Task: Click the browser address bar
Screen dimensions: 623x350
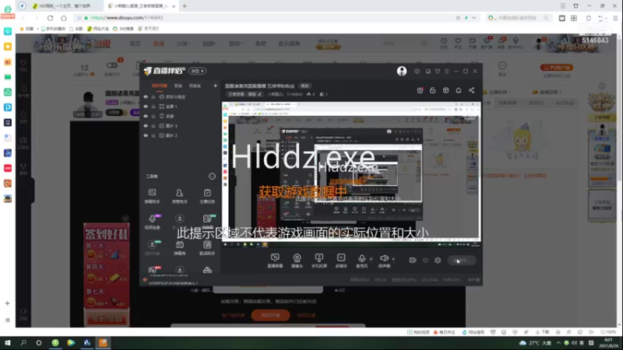Action: (262, 18)
